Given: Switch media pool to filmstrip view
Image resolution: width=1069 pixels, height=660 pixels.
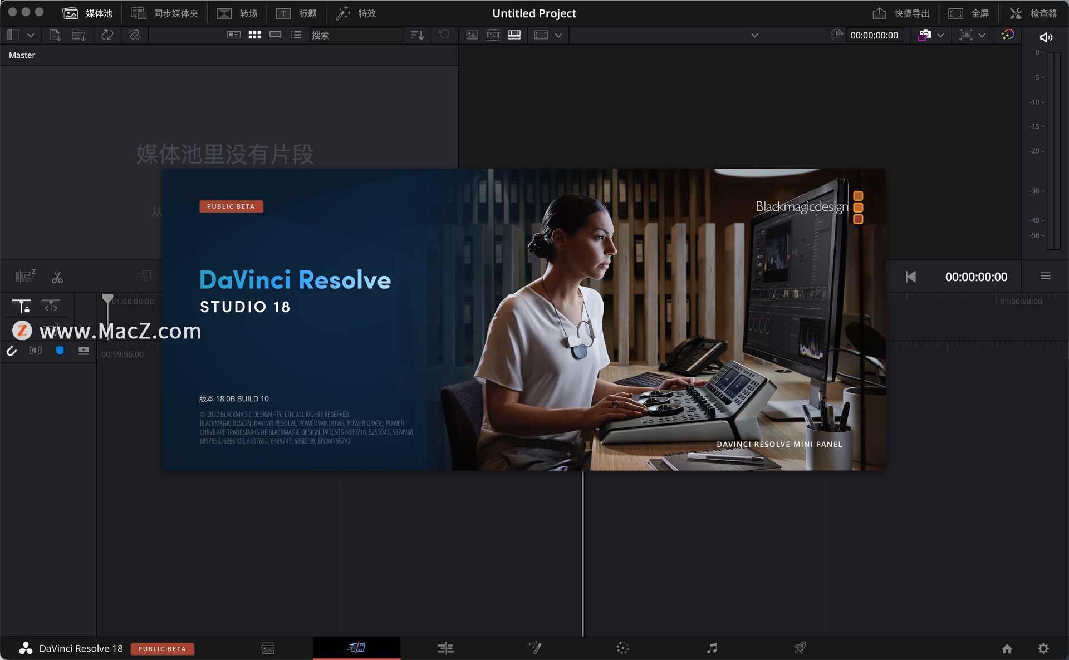Looking at the screenshot, I should click(x=275, y=35).
